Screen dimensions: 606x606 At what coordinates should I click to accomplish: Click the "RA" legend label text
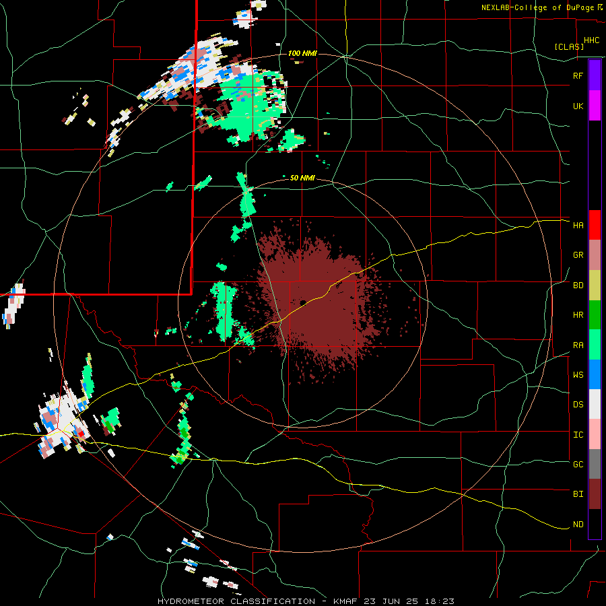coord(578,345)
